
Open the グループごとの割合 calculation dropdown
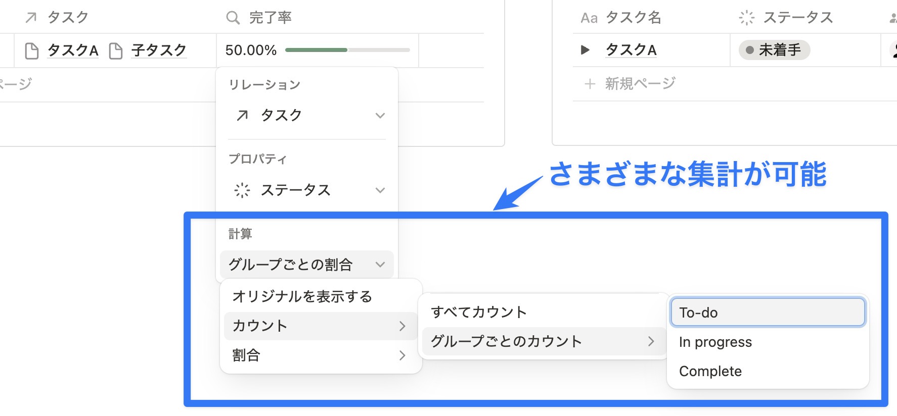(x=307, y=265)
